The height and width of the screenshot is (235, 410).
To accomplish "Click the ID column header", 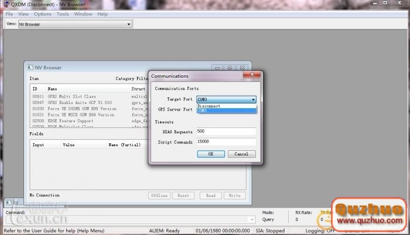I will point(38,89).
